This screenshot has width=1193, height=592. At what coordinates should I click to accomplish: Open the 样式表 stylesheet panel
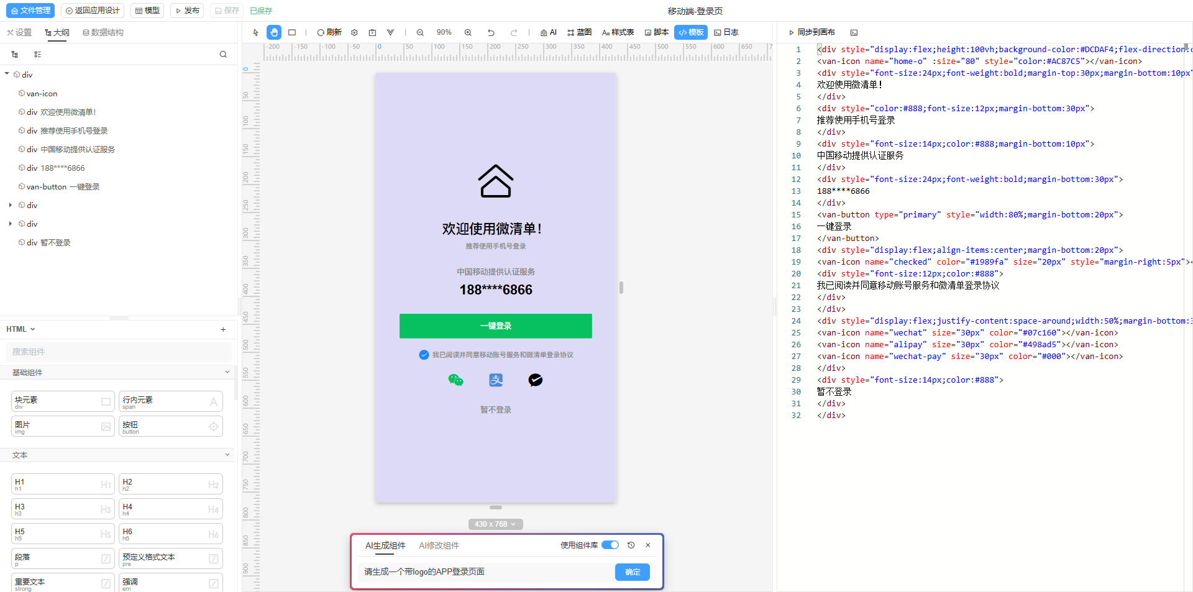pyautogui.click(x=618, y=32)
